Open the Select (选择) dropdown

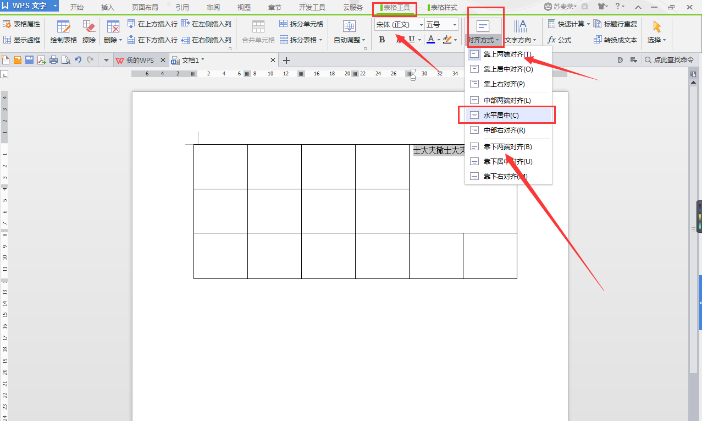656,32
